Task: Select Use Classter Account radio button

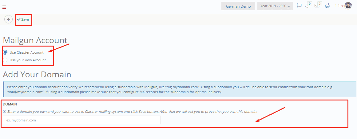Action: pos(5,52)
